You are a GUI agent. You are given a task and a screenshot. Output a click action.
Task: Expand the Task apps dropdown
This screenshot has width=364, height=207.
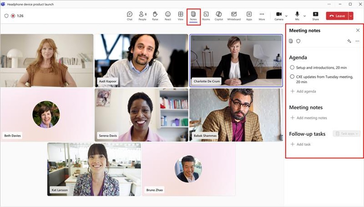(346, 134)
